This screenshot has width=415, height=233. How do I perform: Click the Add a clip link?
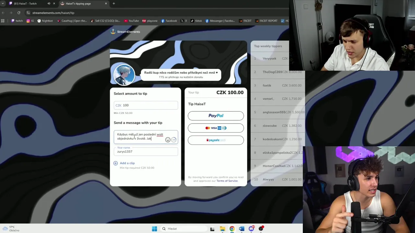(x=127, y=163)
